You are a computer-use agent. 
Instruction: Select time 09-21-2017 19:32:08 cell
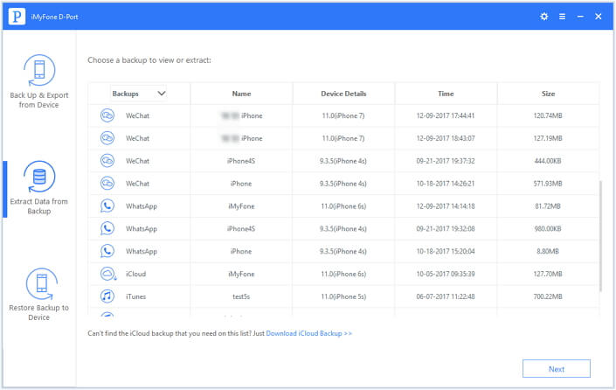point(446,229)
